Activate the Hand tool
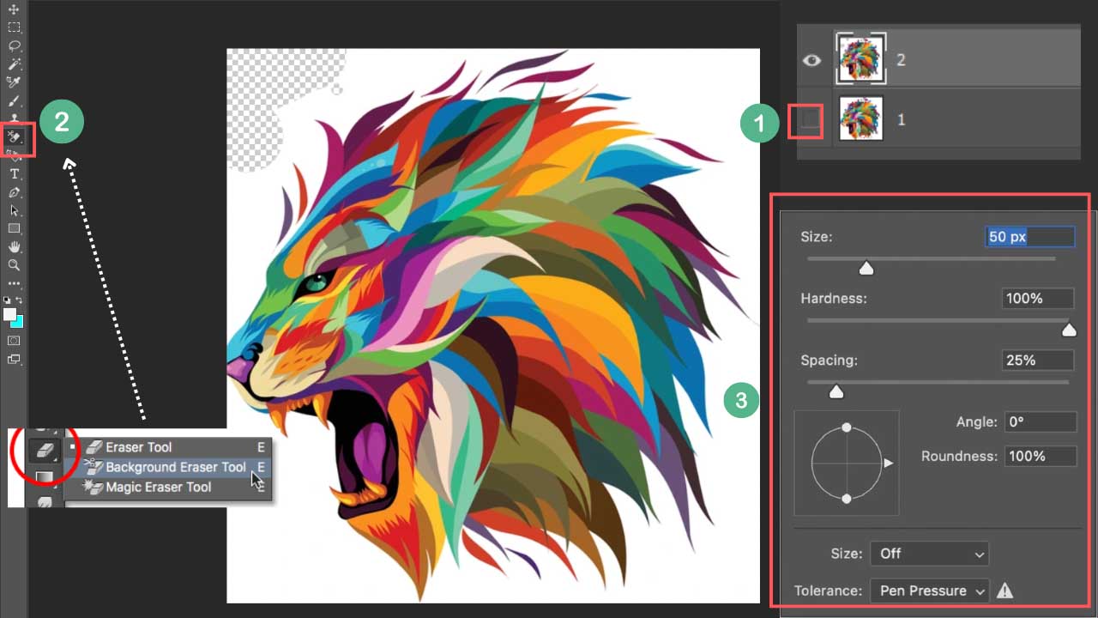Image resolution: width=1098 pixels, height=618 pixels. pos(15,247)
